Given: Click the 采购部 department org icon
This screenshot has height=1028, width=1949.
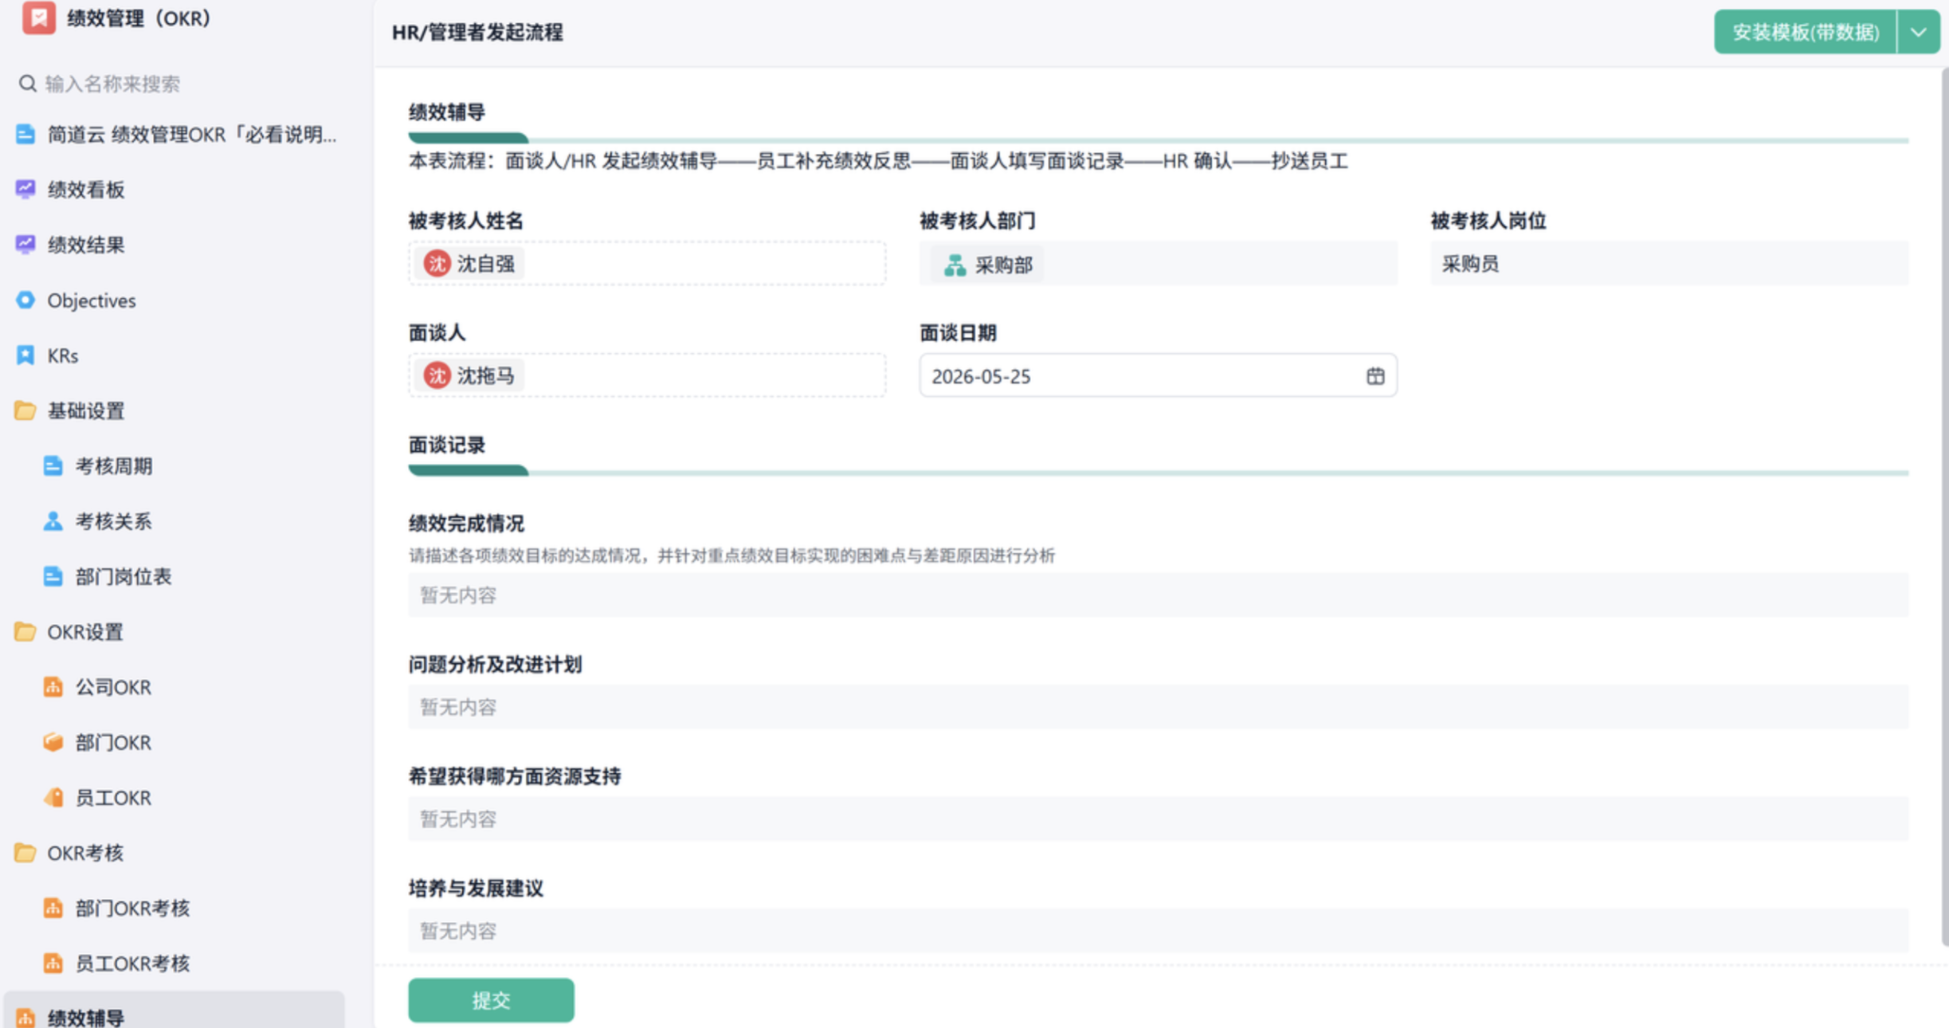Looking at the screenshot, I should [x=955, y=265].
